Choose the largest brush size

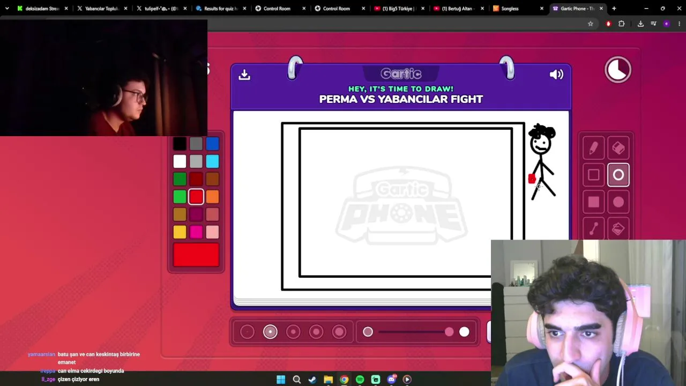pos(339,332)
